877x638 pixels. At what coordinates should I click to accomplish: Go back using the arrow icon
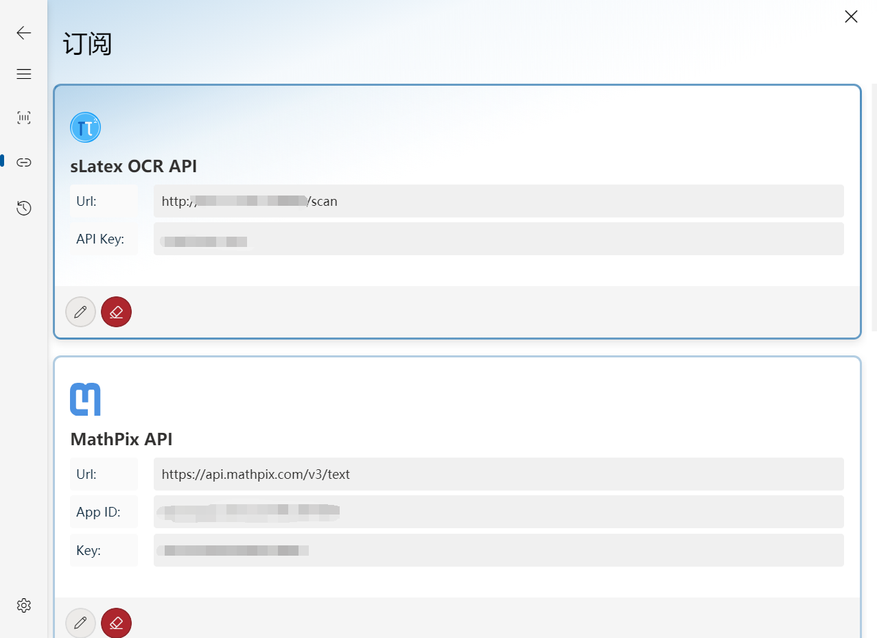[x=24, y=33]
